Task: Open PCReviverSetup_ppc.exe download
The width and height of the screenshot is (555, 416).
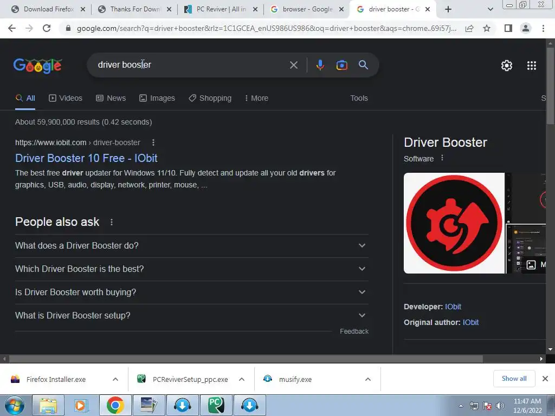Action: click(190, 379)
